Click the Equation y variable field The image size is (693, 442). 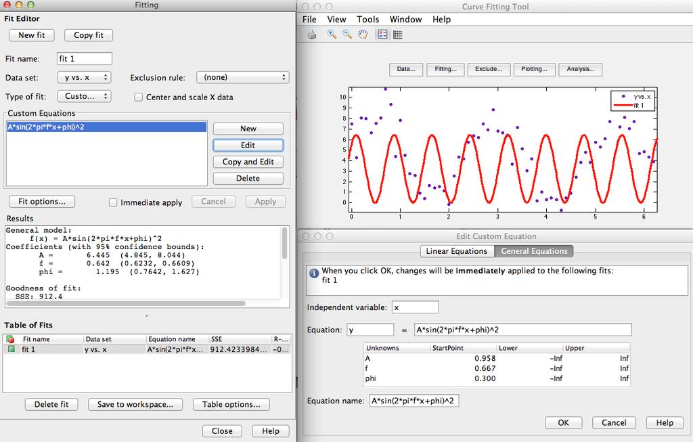point(370,330)
